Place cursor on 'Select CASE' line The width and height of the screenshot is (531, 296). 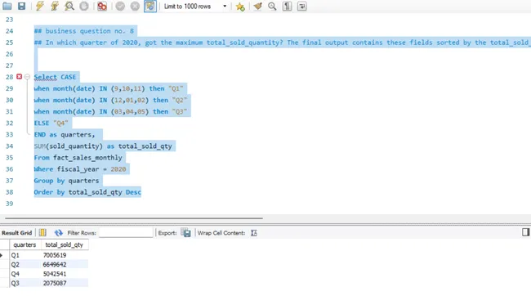point(55,77)
